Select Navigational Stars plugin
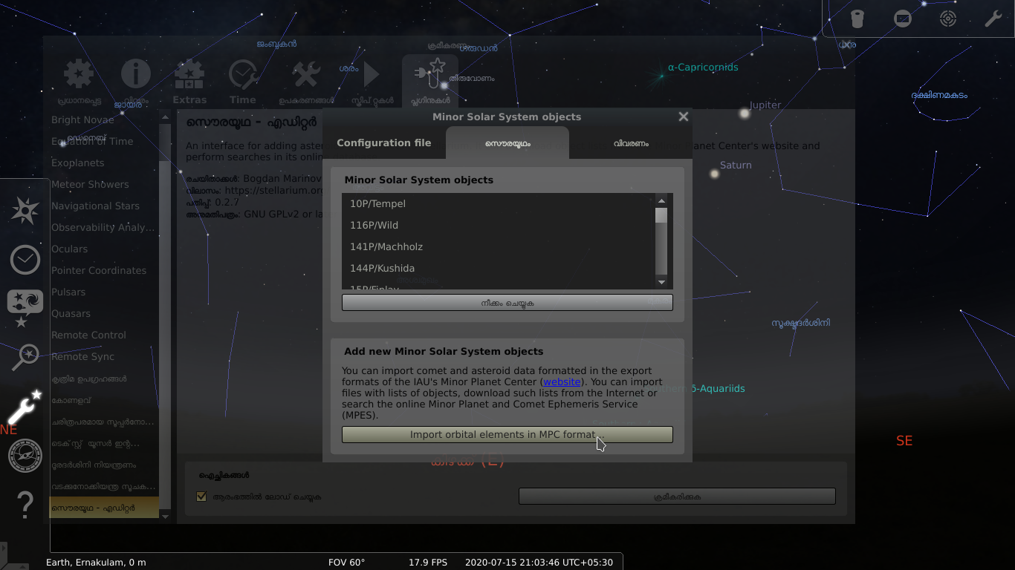 tap(103, 206)
